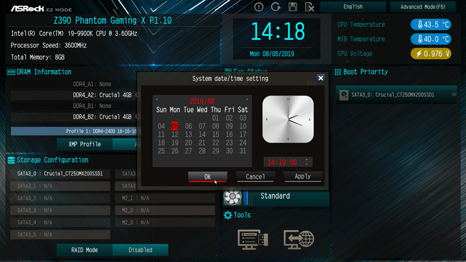The width and height of the screenshot is (466, 262).
Task: Click the Mon 08/05/2019 date text
Action: click(272, 54)
